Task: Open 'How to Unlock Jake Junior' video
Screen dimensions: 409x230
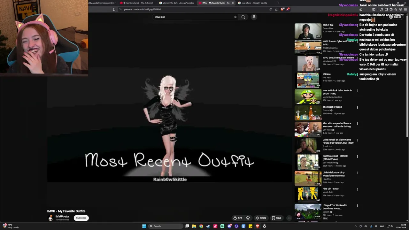Action: (308, 96)
